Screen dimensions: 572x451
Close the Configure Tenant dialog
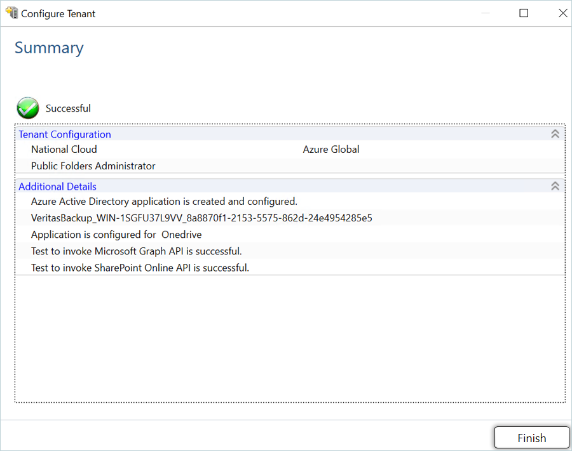(562, 13)
